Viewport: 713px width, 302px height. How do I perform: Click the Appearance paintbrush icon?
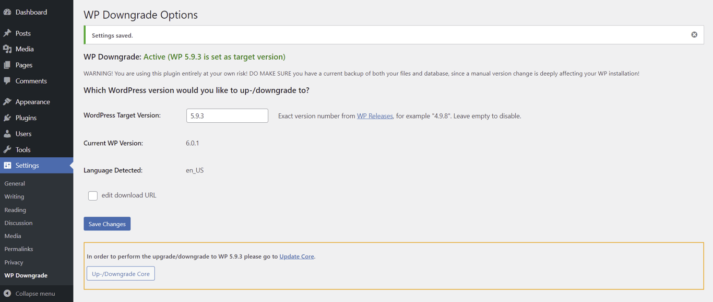pos(7,102)
